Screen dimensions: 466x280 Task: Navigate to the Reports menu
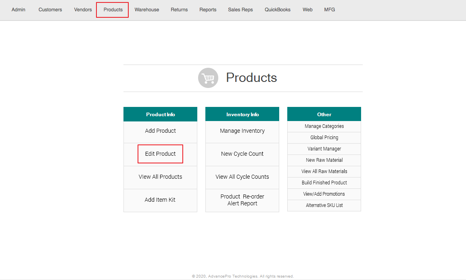tap(208, 10)
